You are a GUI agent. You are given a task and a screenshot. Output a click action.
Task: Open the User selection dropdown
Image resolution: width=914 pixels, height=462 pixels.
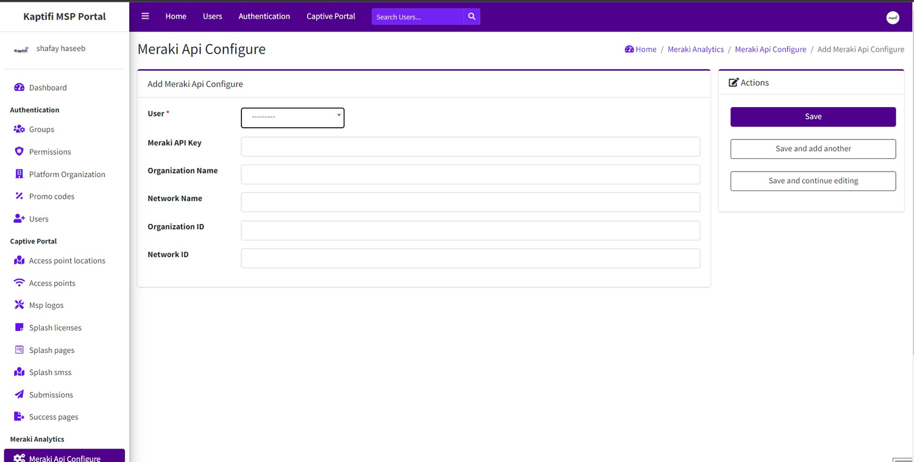292,117
